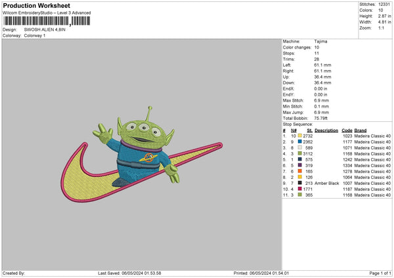Click the "Code" column header

coord(347,130)
